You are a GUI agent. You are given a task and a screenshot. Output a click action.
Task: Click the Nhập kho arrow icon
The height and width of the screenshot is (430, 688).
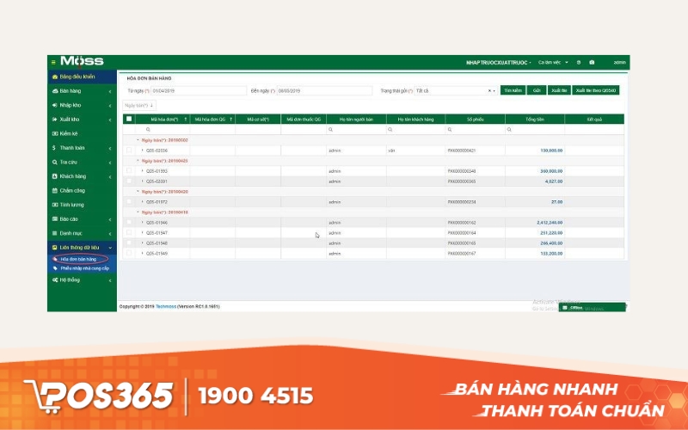[x=55, y=105]
